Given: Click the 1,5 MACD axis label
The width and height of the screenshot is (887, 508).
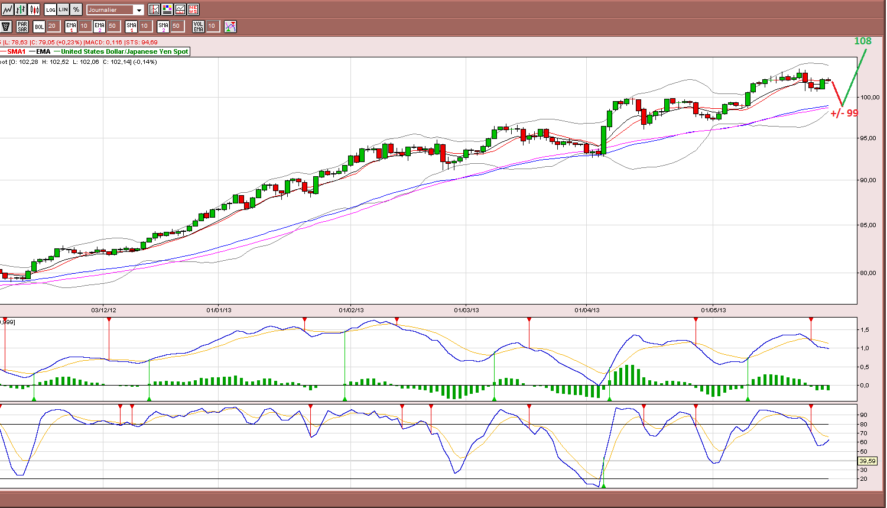Looking at the screenshot, I should point(865,329).
